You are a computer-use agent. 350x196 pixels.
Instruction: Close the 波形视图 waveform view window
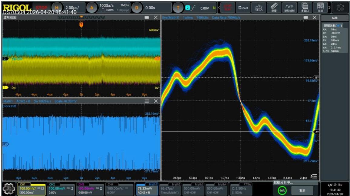pyautogui.click(x=156, y=18)
